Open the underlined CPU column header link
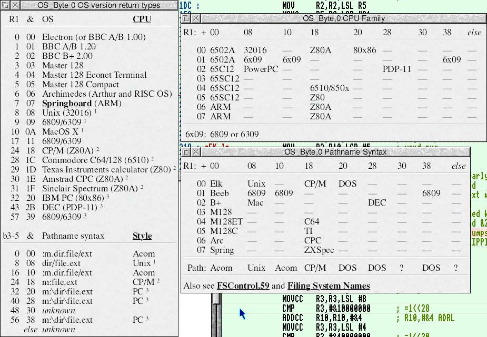The height and width of the screenshot is (337, 487). (142, 19)
